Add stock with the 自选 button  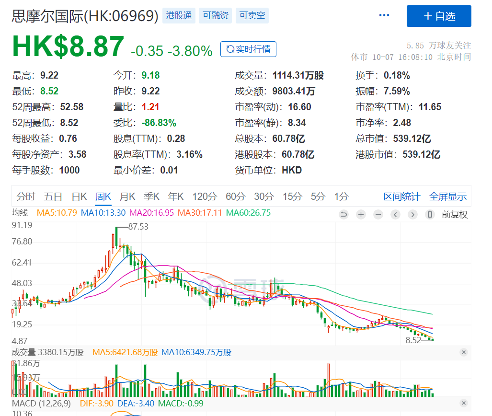pyautogui.click(x=439, y=16)
